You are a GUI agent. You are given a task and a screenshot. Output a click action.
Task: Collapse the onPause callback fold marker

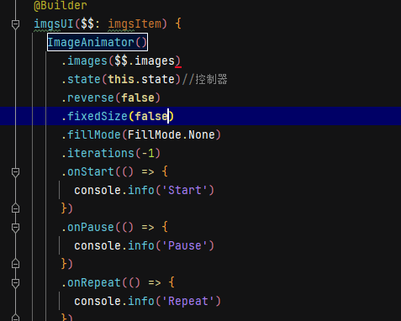point(15,228)
